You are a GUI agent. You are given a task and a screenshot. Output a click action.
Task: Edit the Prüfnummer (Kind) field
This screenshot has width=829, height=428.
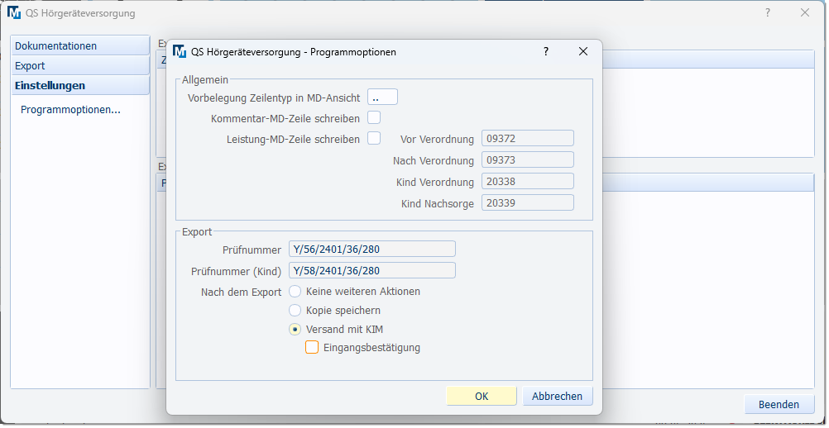pyautogui.click(x=372, y=271)
